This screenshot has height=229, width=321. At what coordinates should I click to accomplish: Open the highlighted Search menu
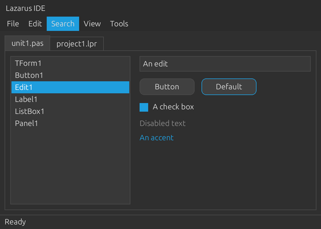click(63, 23)
